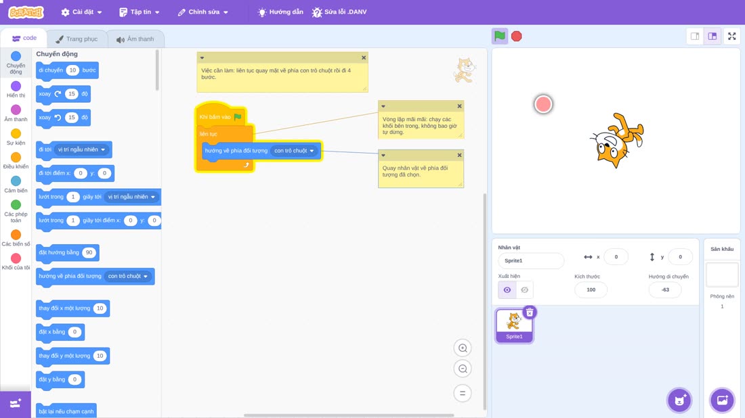
Task: Switch to the Âm thanh tab
Action: click(x=135, y=39)
